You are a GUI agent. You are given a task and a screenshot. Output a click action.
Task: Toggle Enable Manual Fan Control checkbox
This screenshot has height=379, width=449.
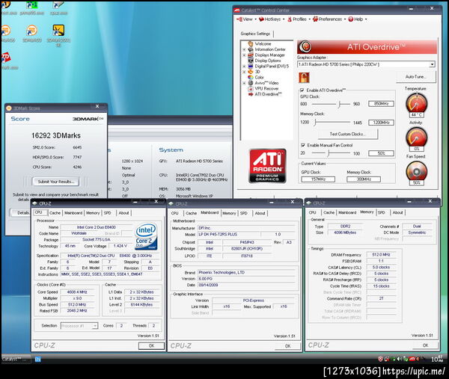(x=302, y=145)
